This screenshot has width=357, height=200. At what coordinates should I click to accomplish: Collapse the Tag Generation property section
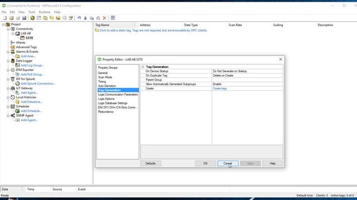143,67
